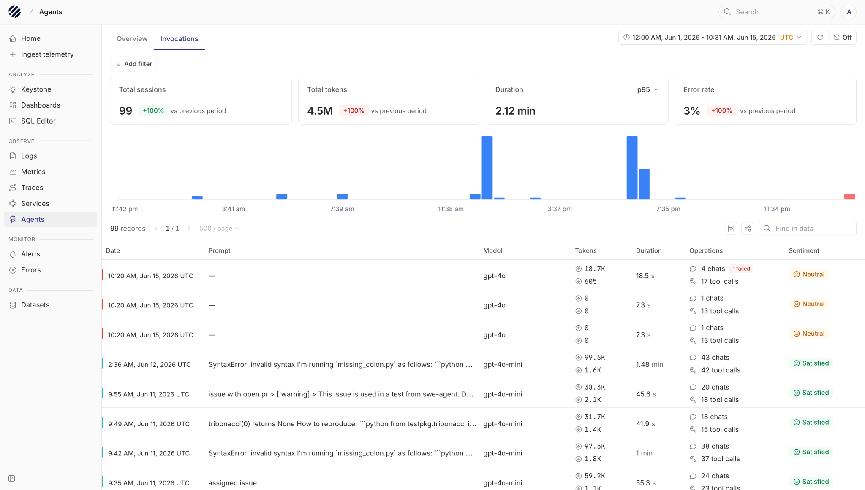The height and width of the screenshot is (490, 865).
Task: Click the red bar in the chart
Action: pyautogui.click(x=849, y=197)
